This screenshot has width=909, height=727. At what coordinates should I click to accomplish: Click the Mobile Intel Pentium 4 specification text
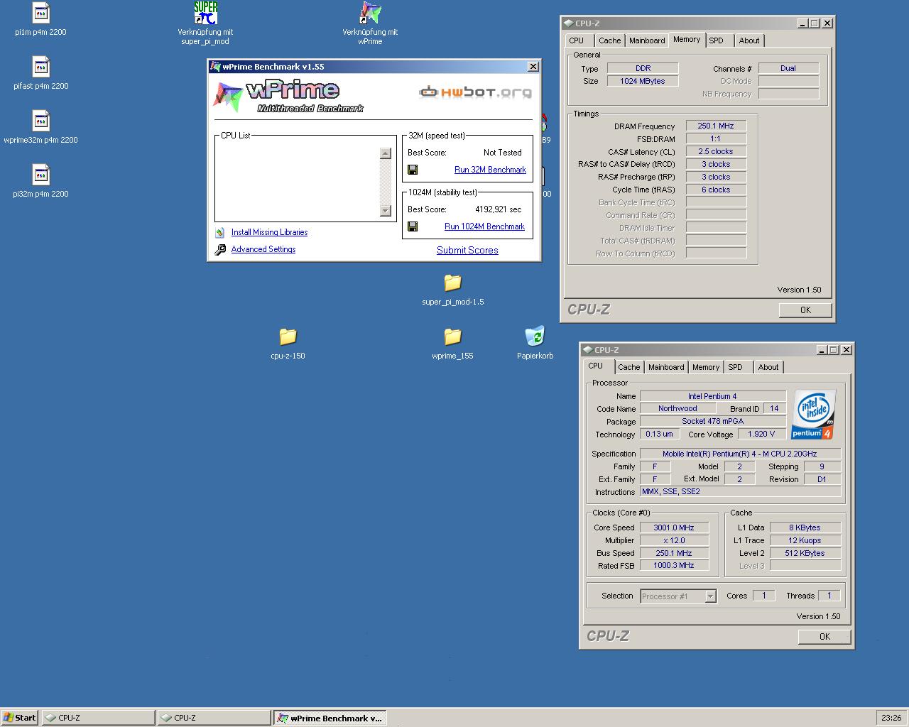[x=740, y=454]
